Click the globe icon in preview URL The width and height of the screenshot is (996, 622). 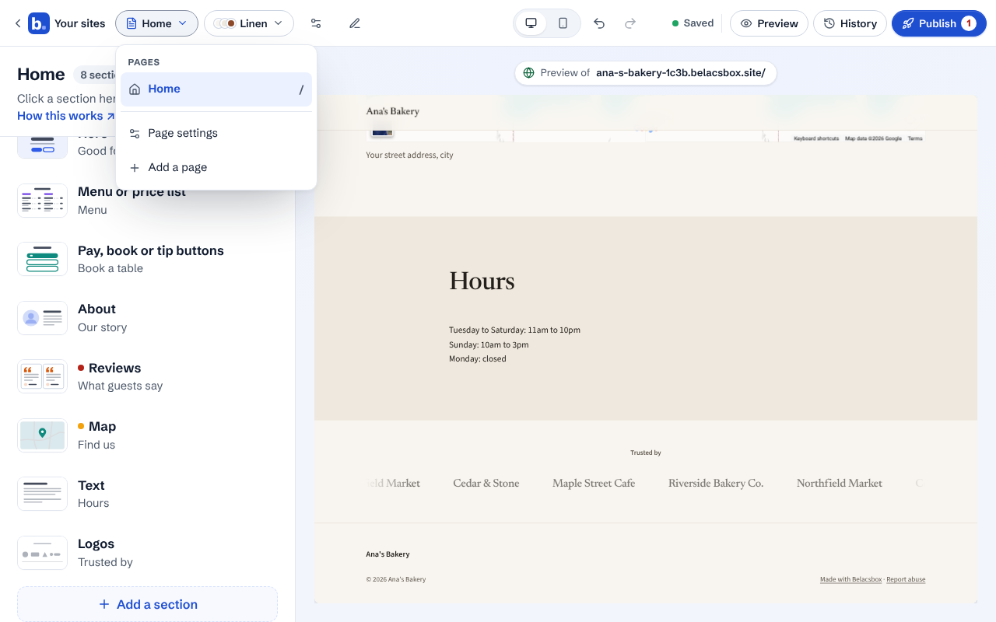[529, 73]
